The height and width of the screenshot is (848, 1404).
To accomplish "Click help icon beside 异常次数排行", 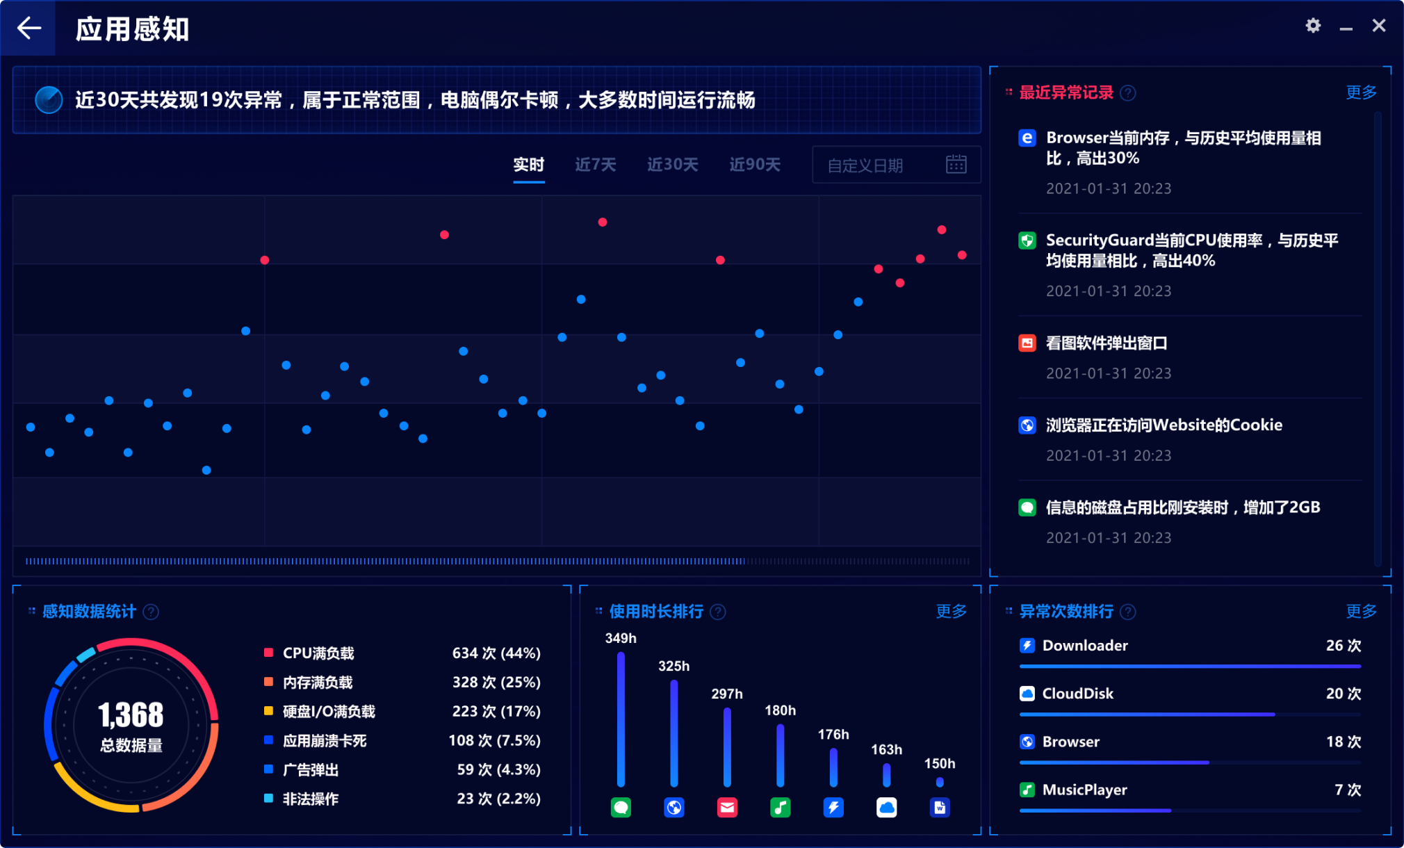I will click(x=1128, y=612).
